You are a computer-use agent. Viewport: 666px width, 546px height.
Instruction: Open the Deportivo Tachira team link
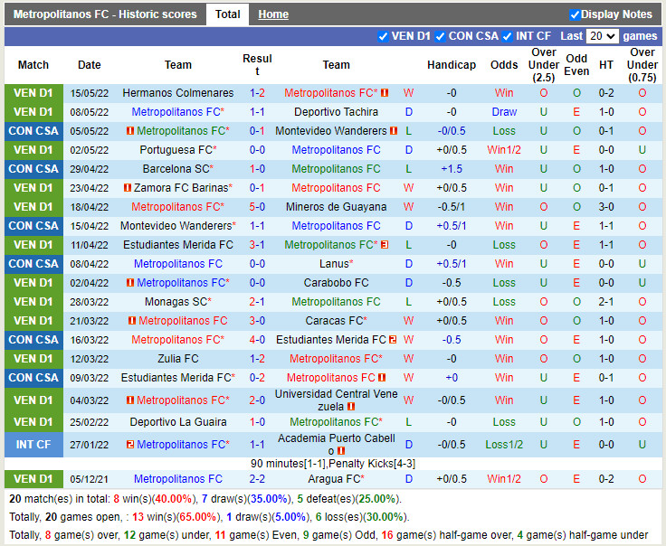336,112
